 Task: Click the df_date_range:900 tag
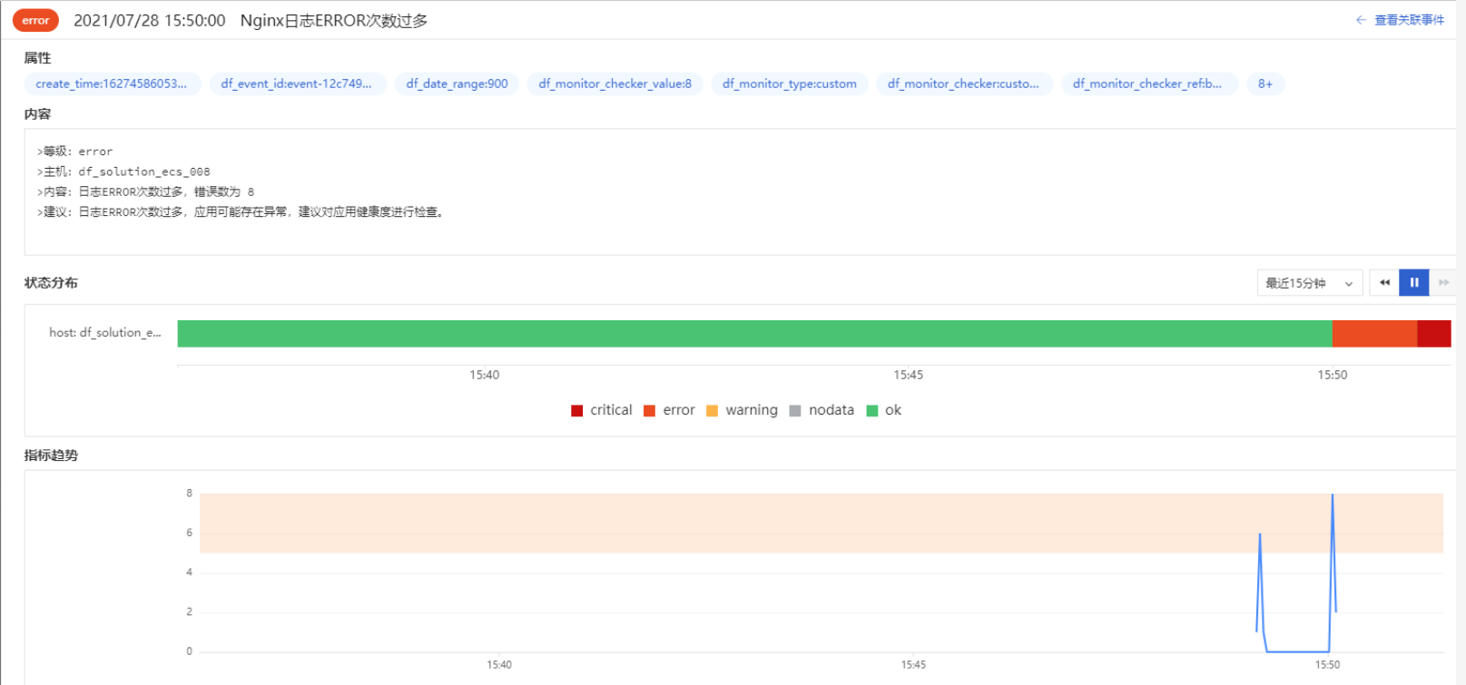click(x=458, y=83)
